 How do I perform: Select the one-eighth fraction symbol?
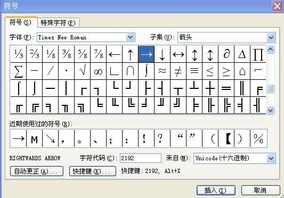(50, 54)
